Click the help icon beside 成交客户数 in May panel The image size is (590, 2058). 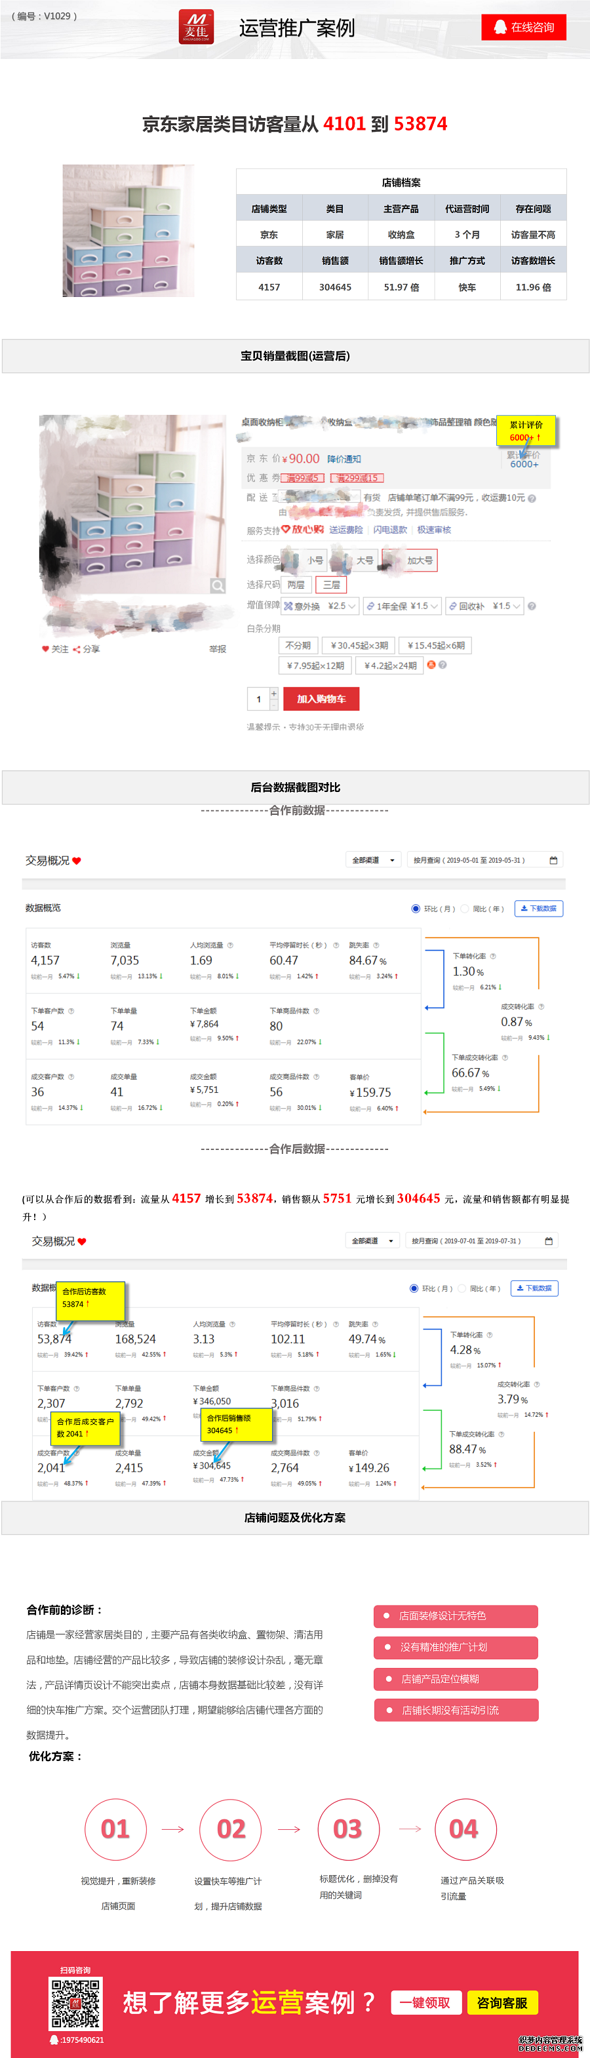(x=71, y=1077)
